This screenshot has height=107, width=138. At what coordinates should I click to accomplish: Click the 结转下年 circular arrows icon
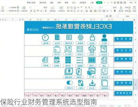[x=81, y=83]
